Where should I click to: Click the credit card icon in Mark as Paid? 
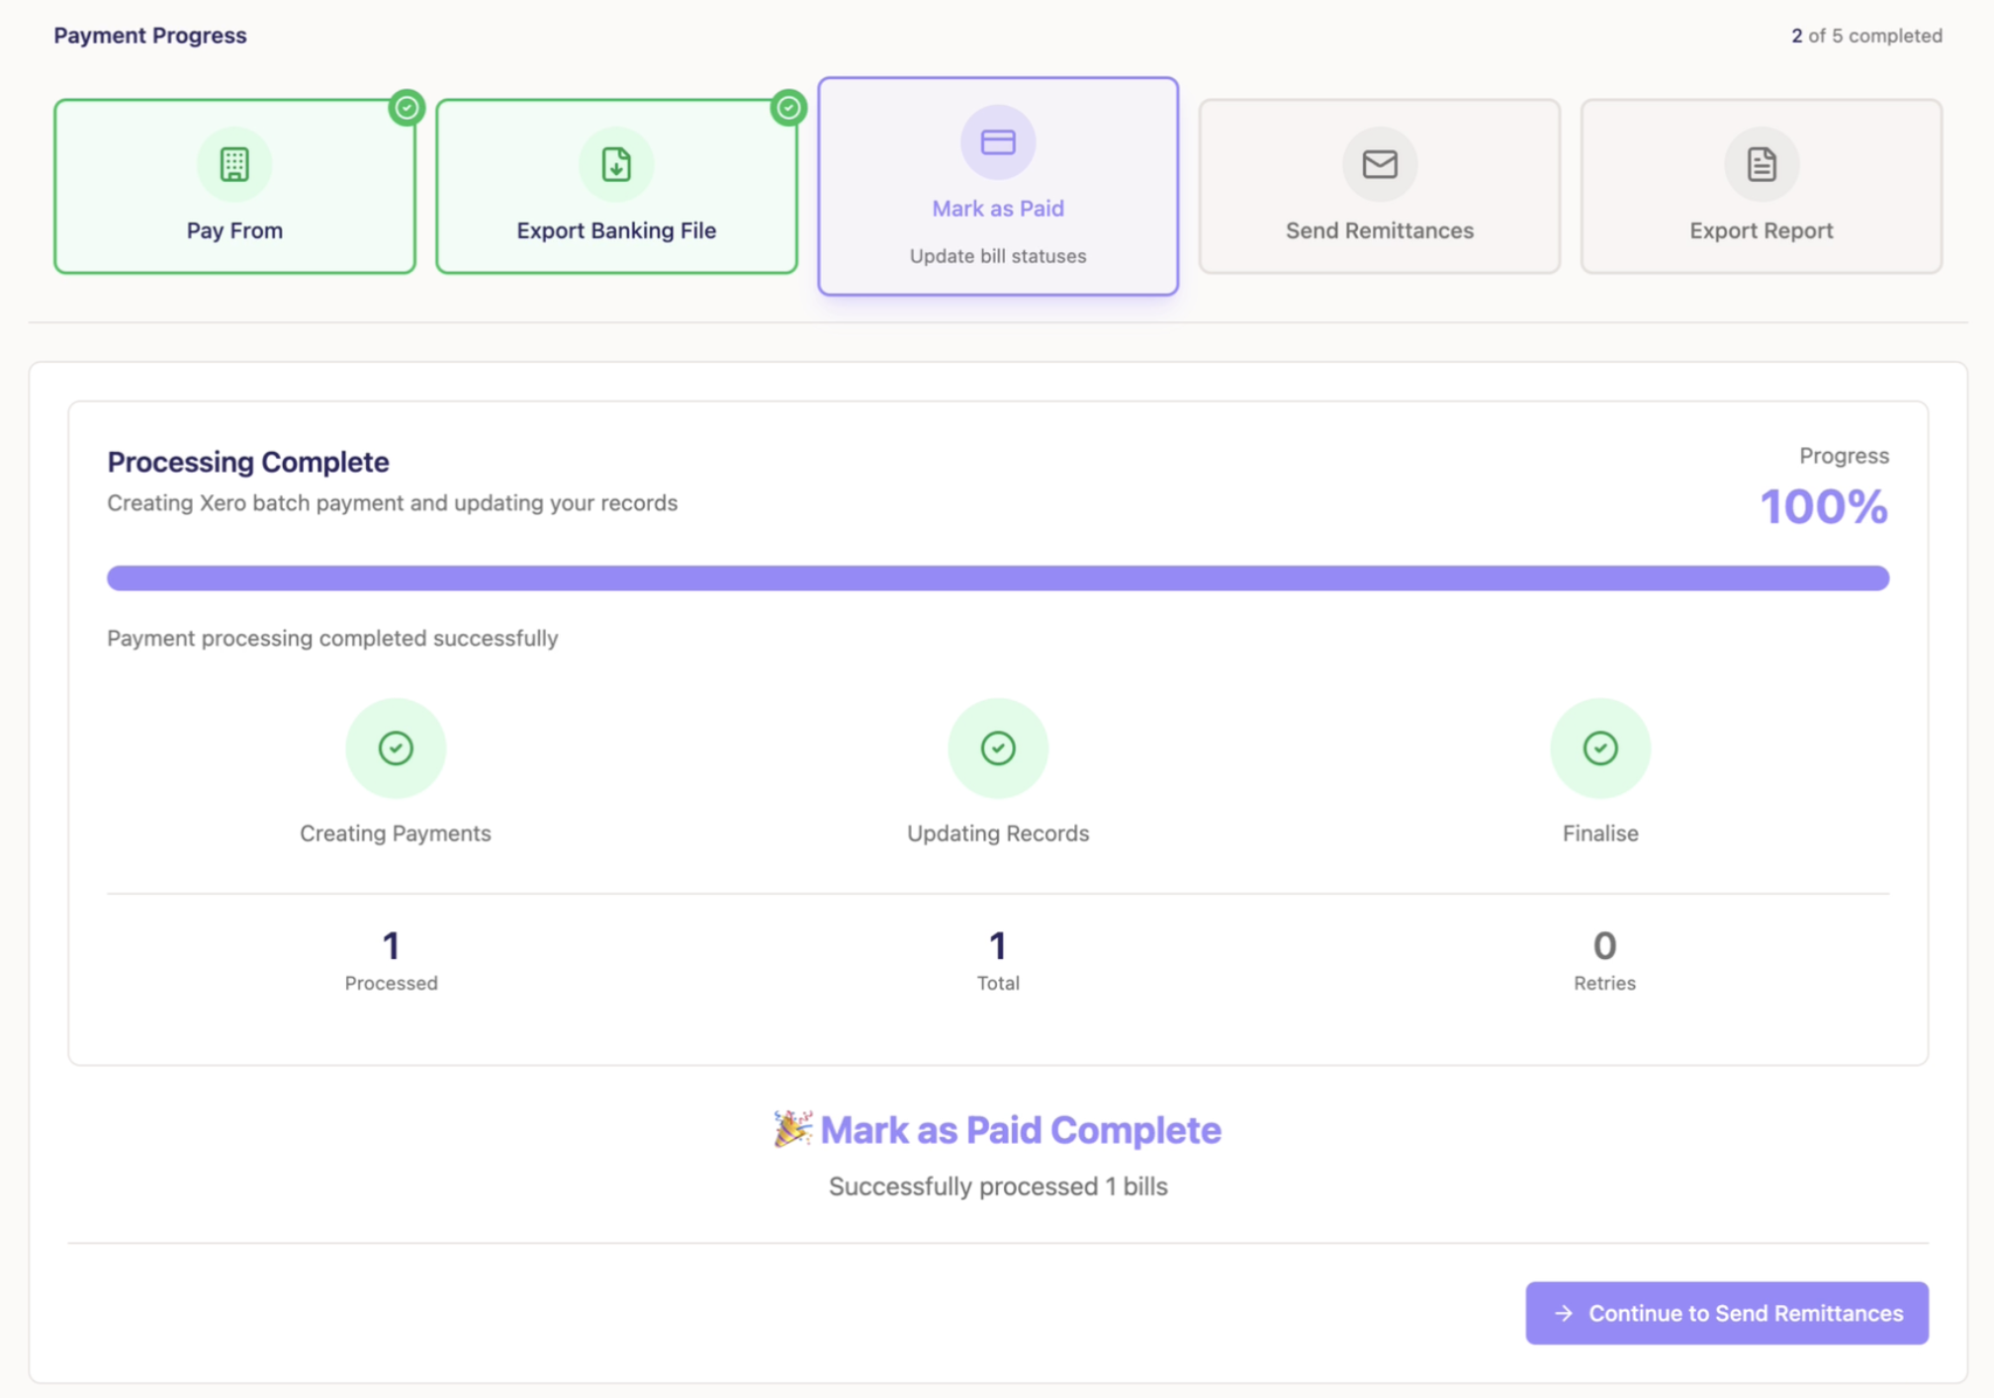click(997, 142)
